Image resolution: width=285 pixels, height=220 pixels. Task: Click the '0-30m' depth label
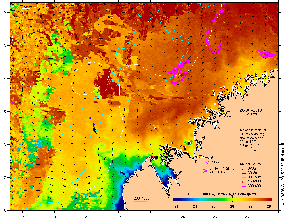[253, 169]
